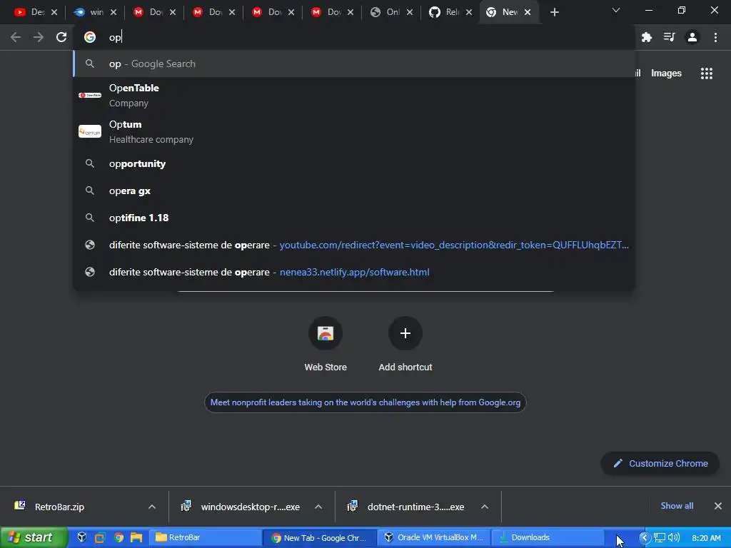The image size is (731, 548).
Task: Select the Optum healthcare suggestion
Action: pyautogui.click(x=354, y=131)
